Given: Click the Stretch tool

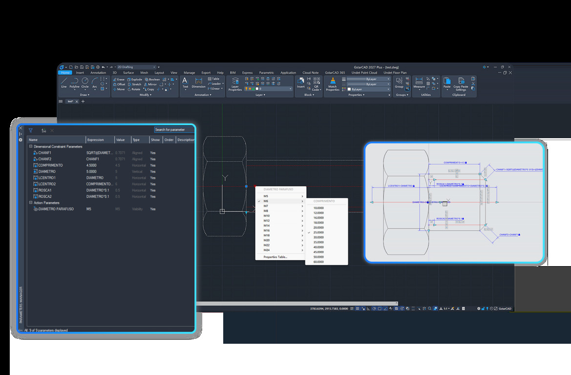Looking at the screenshot, I should [x=134, y=84].
